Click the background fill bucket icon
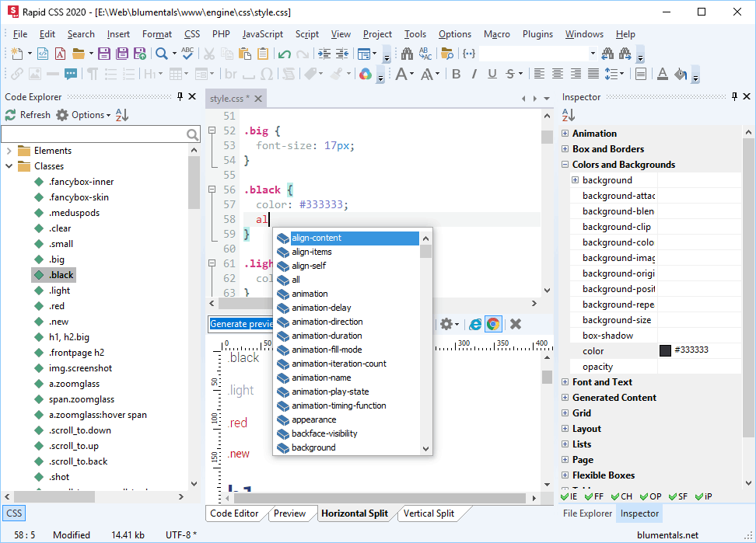Image resolution: width=756 pixels, height=543 pixels. 681,74
